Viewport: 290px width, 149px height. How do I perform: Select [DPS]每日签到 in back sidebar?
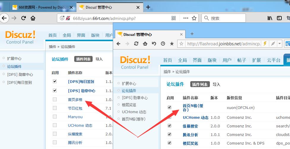(19, 83)
